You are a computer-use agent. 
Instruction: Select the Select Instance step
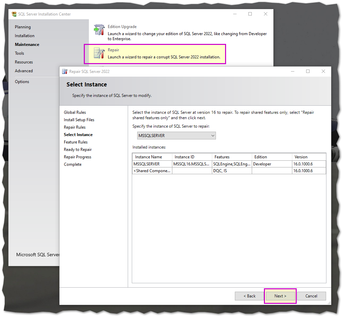pos(78,135)
